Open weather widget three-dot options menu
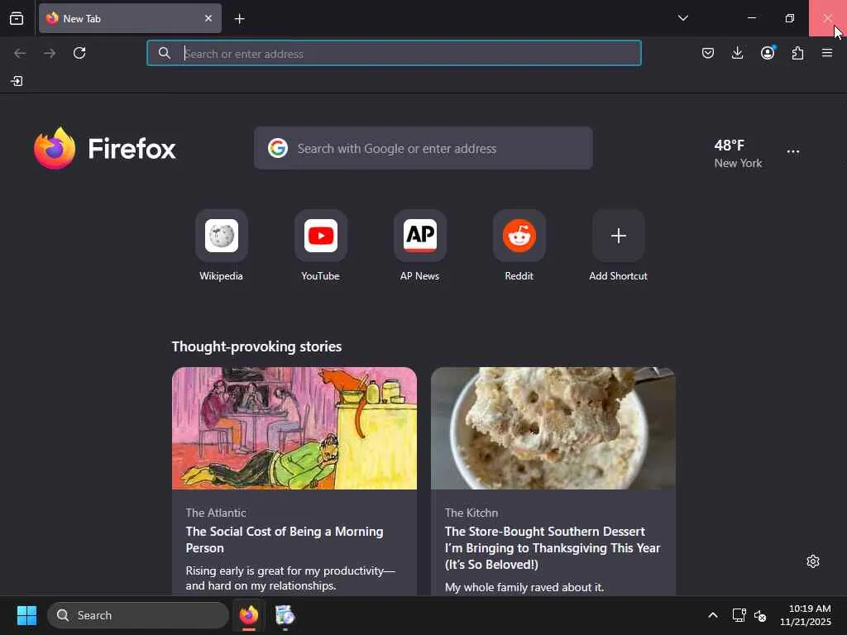847x635 pixels. click(x=793, y=152)
